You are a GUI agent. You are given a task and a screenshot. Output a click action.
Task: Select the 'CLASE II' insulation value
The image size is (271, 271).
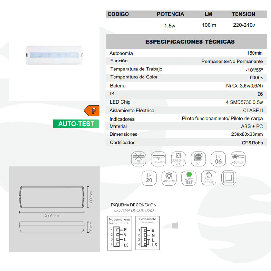[253, 110]
